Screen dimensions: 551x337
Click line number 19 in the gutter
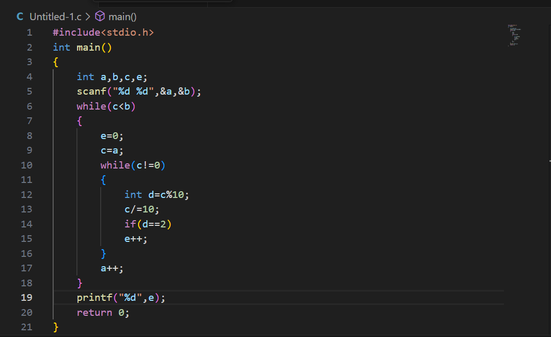tap(27, 298)
